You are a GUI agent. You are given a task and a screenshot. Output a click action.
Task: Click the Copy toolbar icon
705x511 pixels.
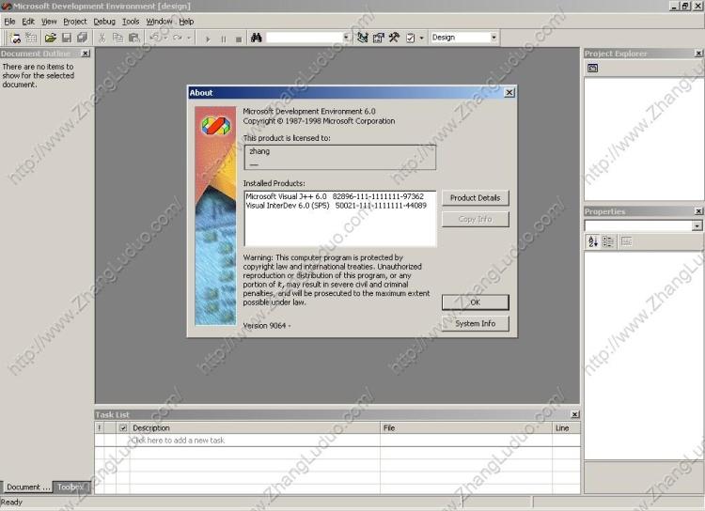click(x=117, y=38)
